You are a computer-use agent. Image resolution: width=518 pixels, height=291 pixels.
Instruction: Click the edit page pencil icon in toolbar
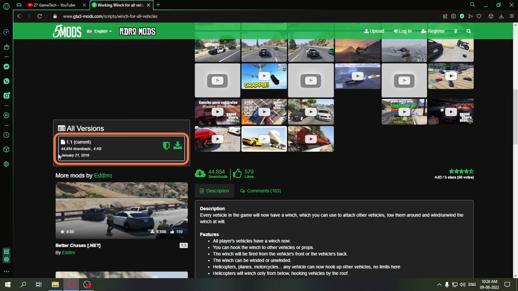point(445,16)
